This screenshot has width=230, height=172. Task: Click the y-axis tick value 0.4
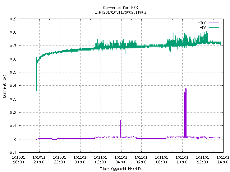(x=13, y=86)
